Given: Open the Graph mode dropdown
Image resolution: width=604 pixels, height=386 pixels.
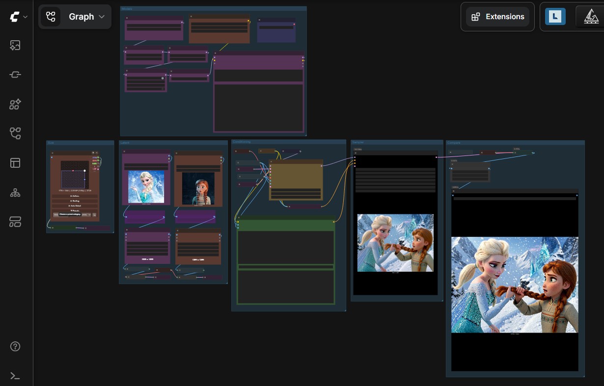Looking at the screenshot, I should pos(75,17).
